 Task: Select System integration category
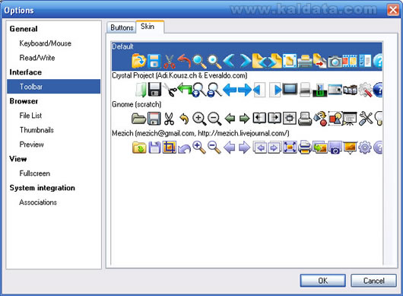click(x=42, y=188)
